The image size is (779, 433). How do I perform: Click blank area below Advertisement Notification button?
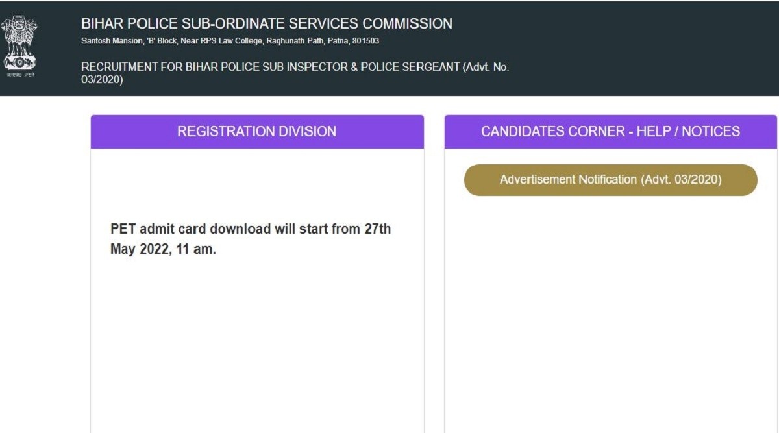pos(610,312)
